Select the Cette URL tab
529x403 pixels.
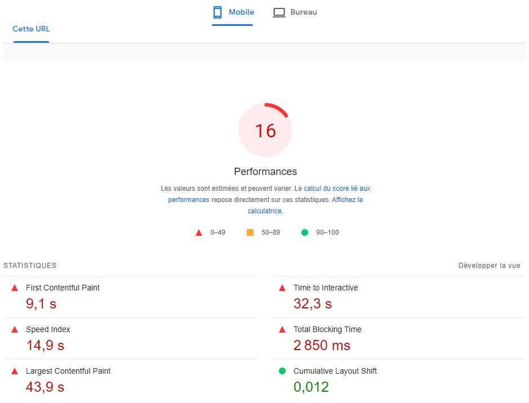31,29
